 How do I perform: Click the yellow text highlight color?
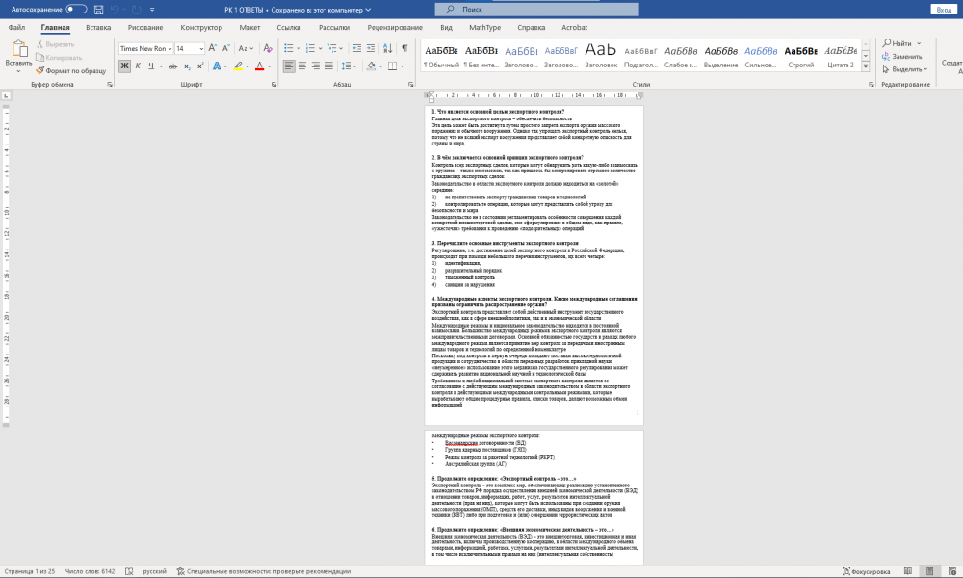click(x=238, y=66)
